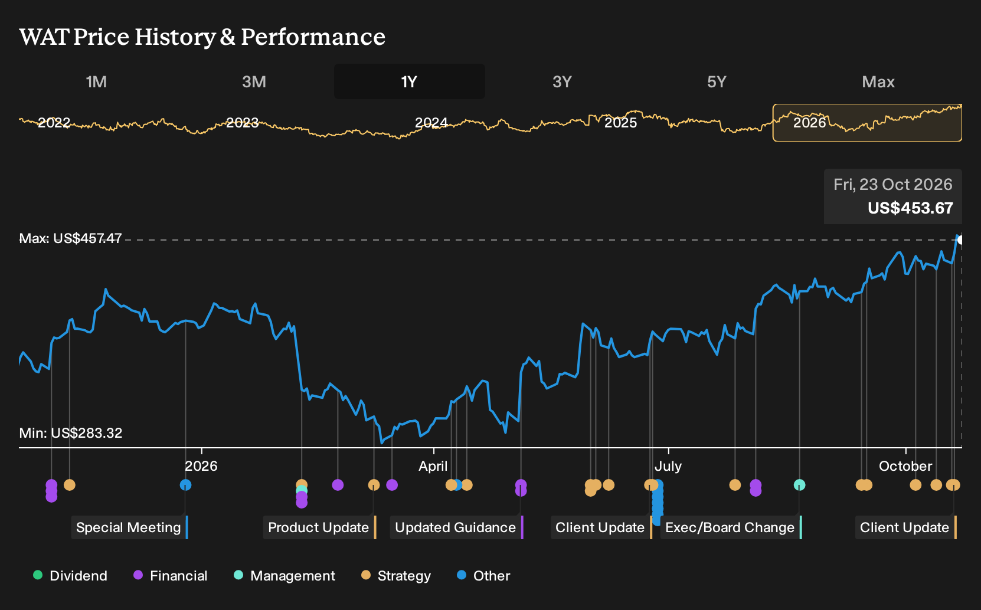Viewport: 981px width, 610px height.
Task: Click the WAT Price History & Performance heading
Action: click(x=202, y=37)
